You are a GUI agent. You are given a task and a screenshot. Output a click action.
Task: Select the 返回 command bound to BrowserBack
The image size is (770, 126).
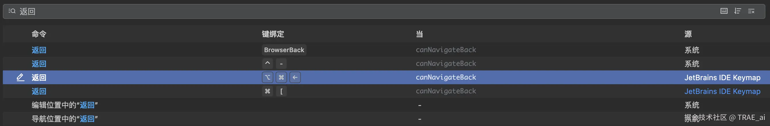point(39,50)
